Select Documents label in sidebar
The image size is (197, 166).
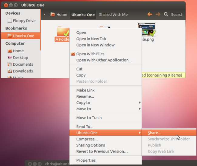tap(23, 64)
